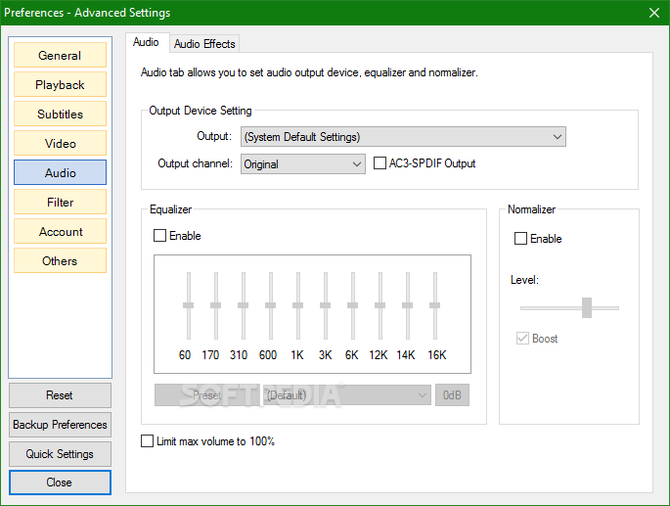670x506 pixels.
Task: Click the 1K equalizer slider handle
Action: (297, 305)
